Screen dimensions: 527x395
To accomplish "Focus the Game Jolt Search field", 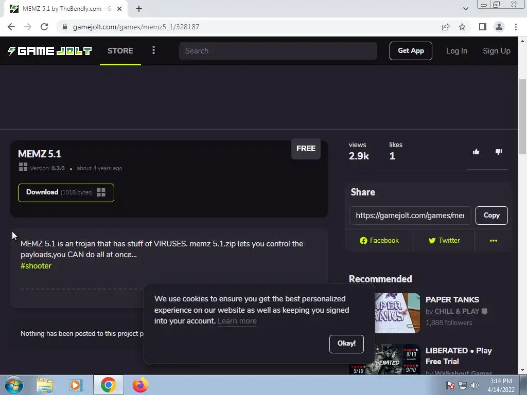I will coord(278,51).
